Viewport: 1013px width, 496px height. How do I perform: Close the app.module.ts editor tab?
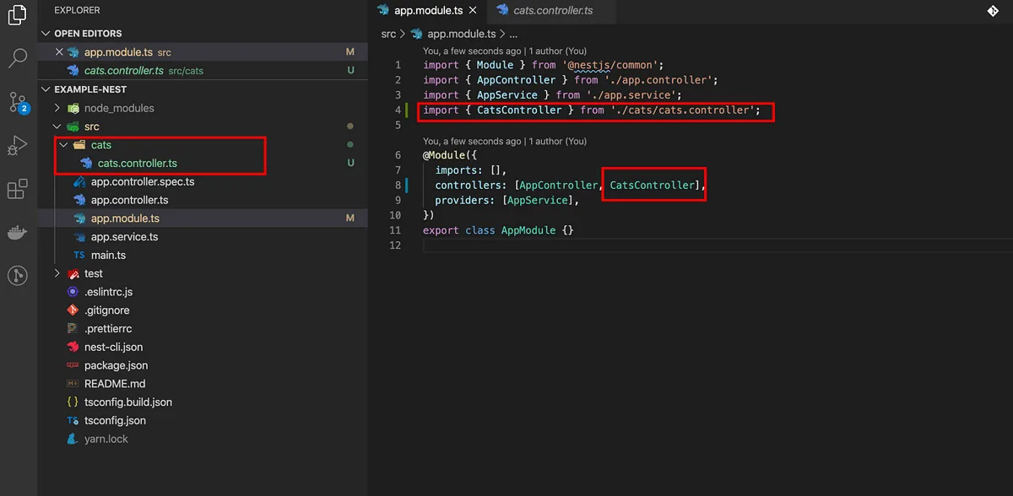tap(472, 11)
